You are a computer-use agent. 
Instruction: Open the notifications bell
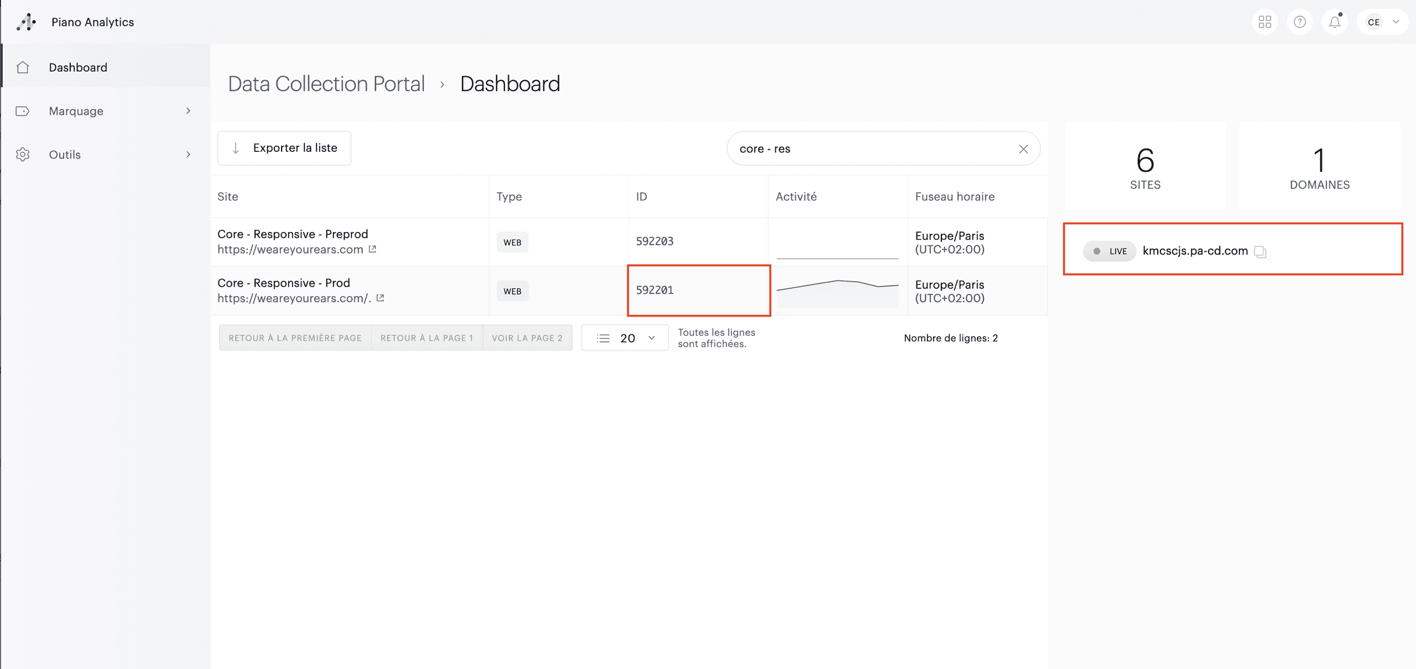coord(1335,22)
